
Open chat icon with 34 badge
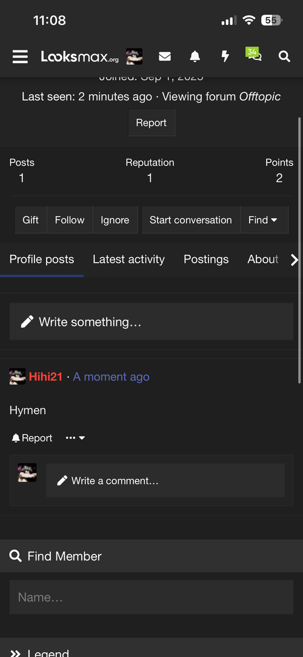click(254, 55)
